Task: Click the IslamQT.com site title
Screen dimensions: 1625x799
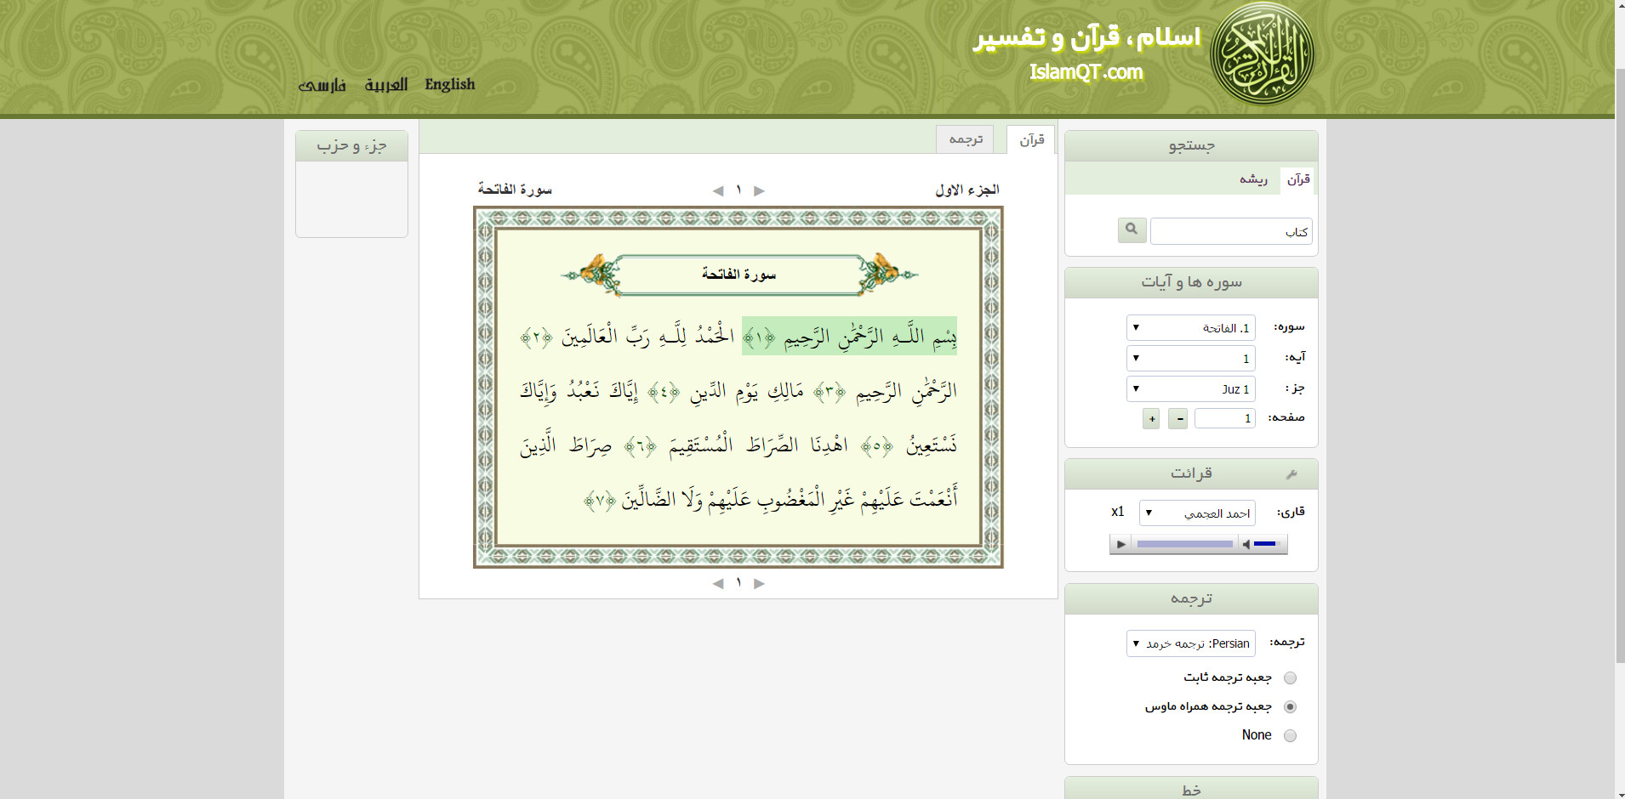Action: [x=1086, y=72]
